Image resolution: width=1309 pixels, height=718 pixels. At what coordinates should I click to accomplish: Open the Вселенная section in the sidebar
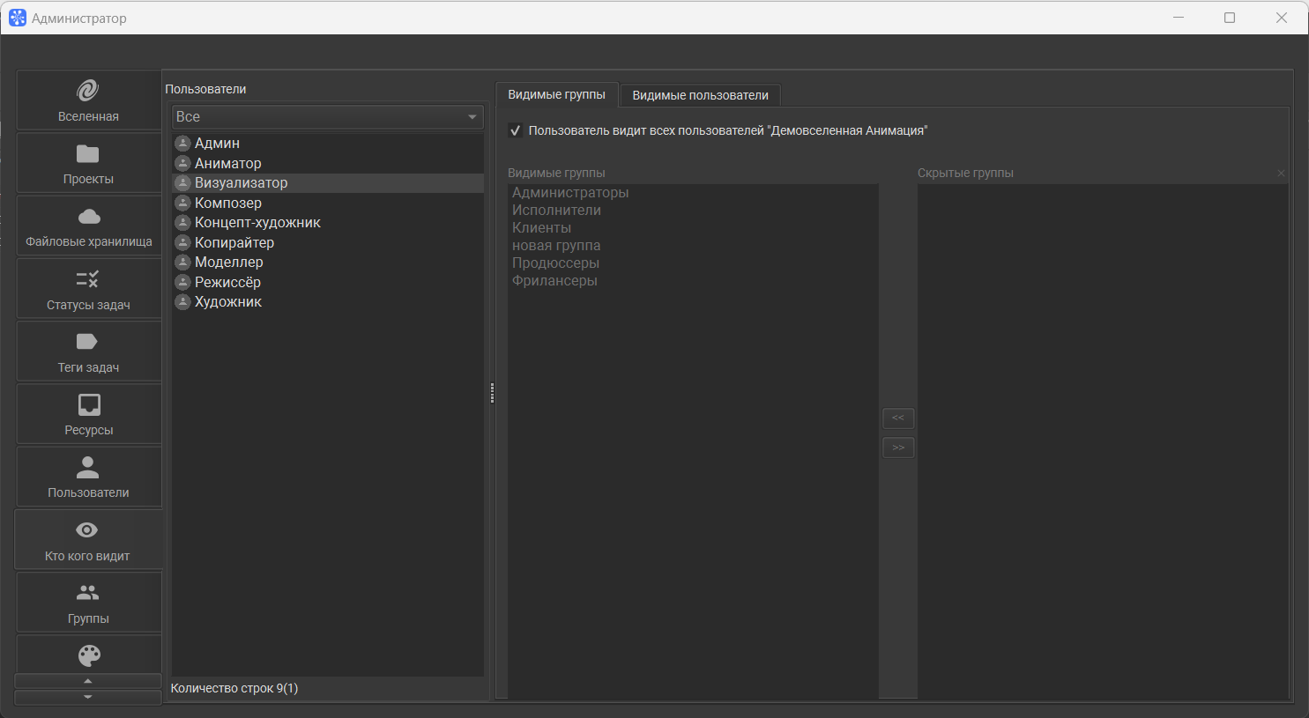click(88, 100)
